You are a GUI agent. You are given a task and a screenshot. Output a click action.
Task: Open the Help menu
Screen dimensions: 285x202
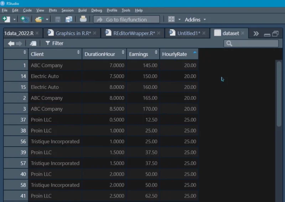[x=139, y=10]
